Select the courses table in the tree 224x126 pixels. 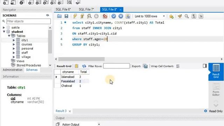(27, 44)
